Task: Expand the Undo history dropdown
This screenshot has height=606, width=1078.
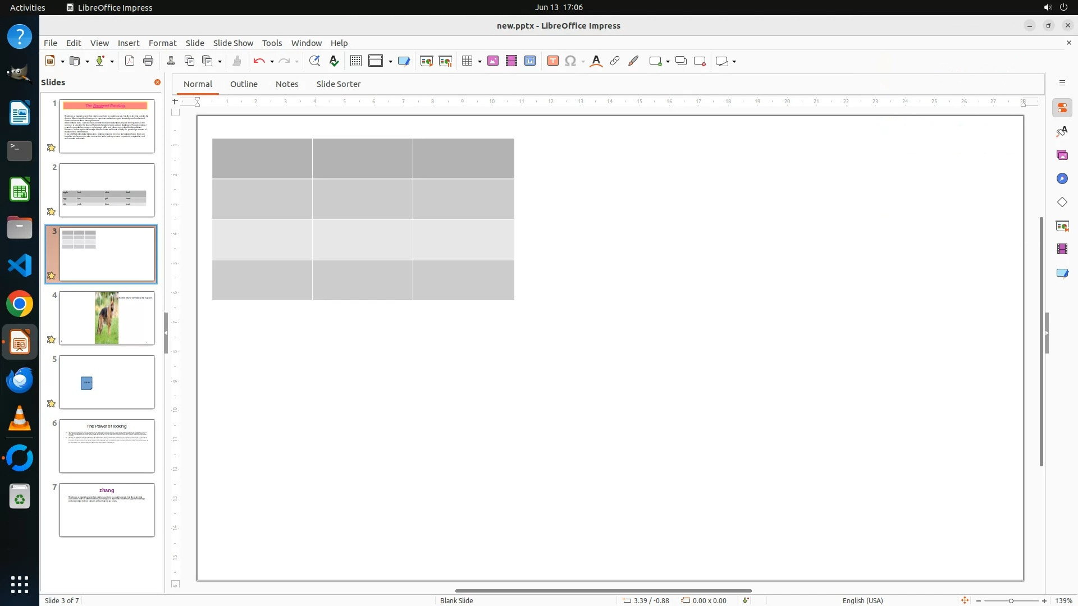Action: click(x=272, y=62)
